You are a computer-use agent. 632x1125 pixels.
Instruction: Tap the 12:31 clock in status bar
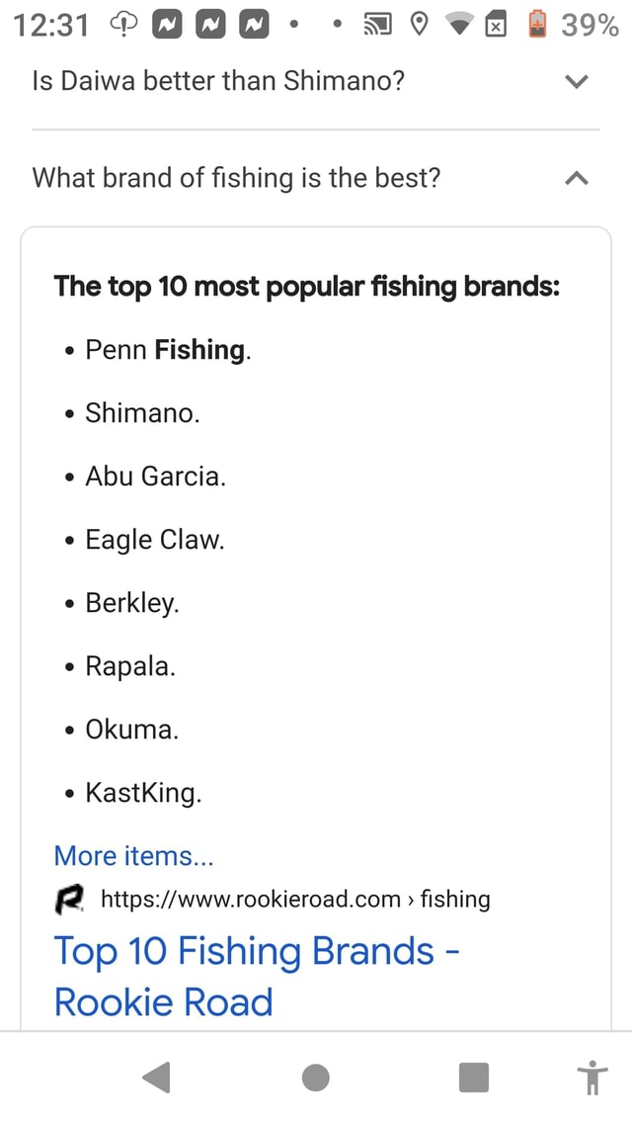[50, 25]
